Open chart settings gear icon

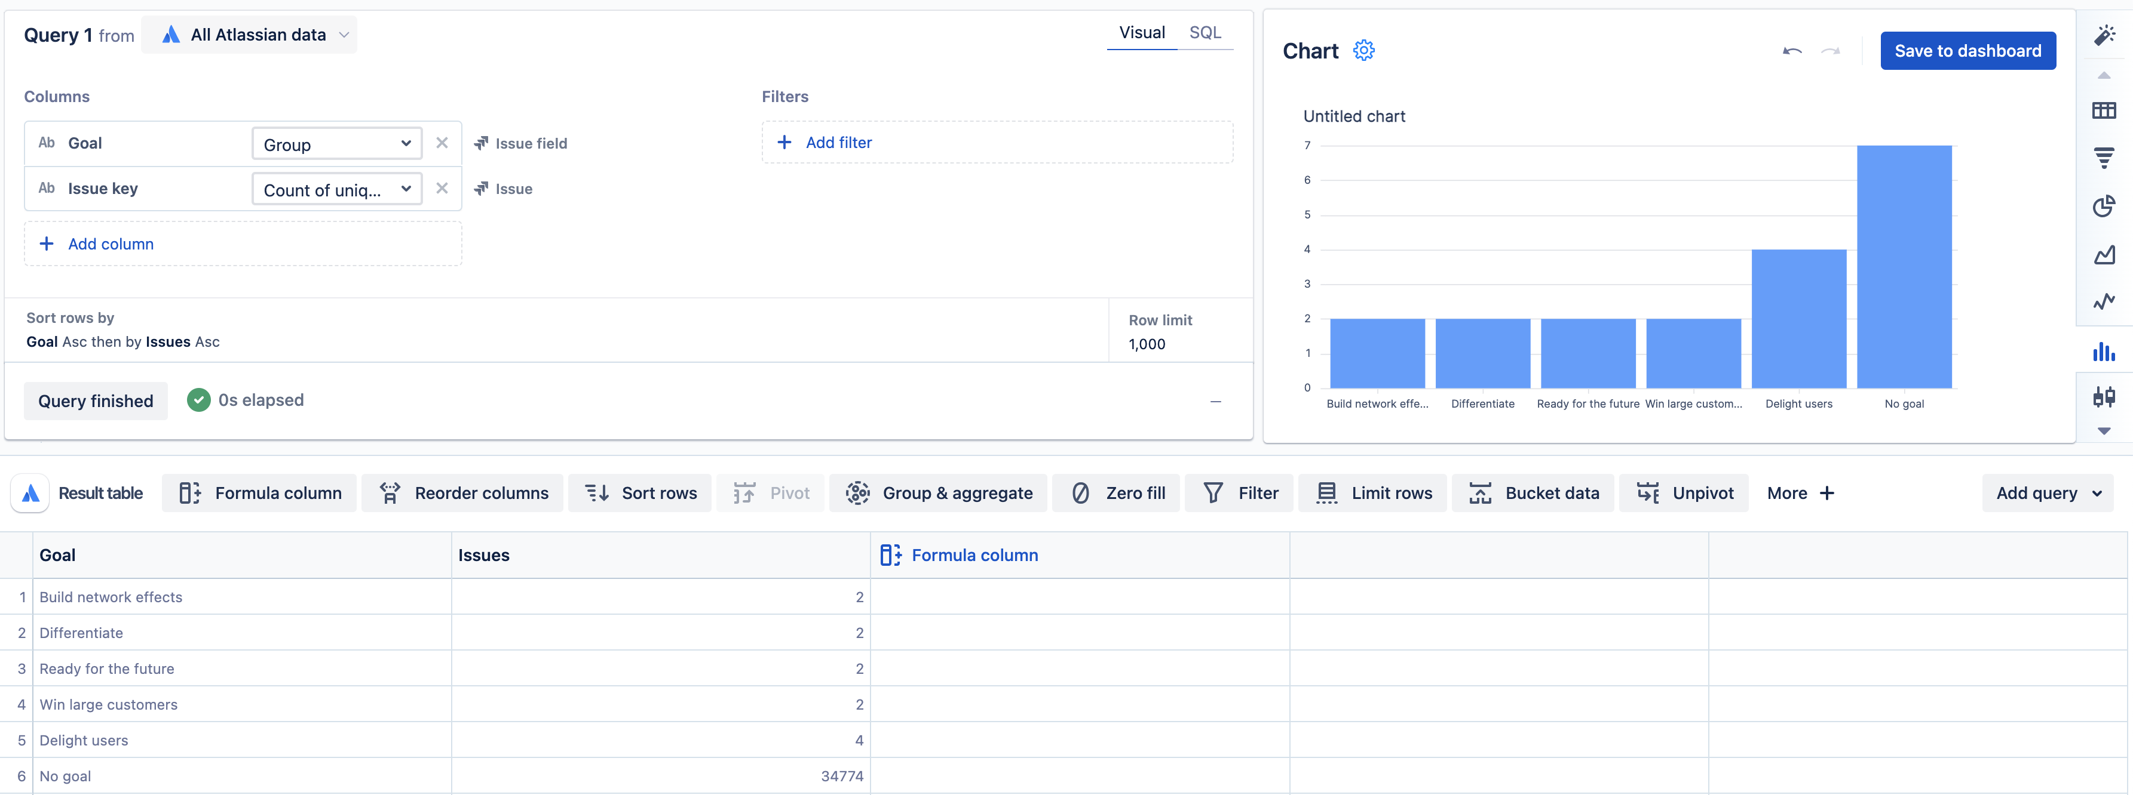coord(1363,51)
